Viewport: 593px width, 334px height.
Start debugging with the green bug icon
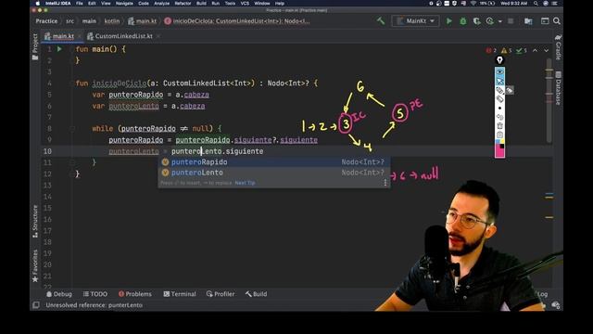[x=463, y=21]
